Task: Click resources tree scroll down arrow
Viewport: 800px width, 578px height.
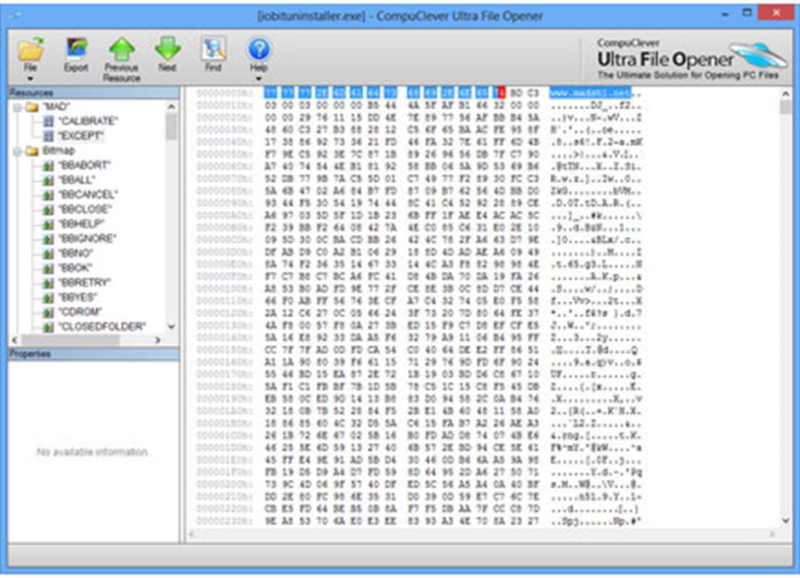Action: click(x=171, y=327)
